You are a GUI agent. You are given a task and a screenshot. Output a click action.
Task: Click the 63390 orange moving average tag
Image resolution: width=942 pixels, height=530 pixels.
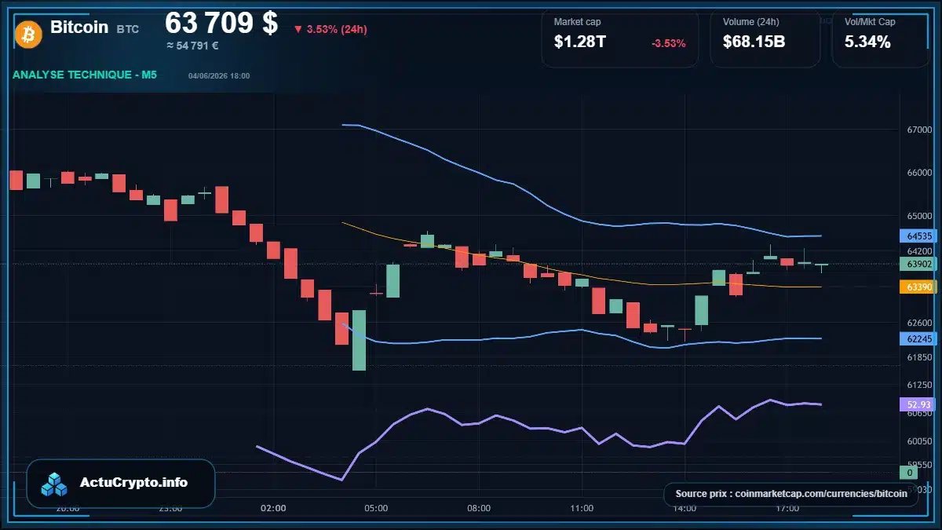[x=918, y=287]
